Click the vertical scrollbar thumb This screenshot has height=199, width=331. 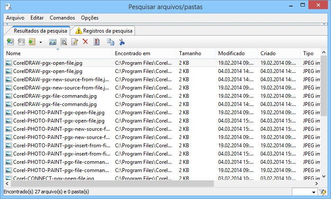click(324, 86)
